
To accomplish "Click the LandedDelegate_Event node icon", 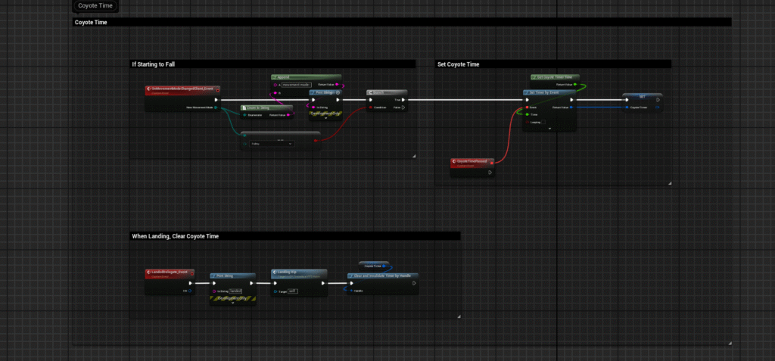I will (x=148, y=272).
